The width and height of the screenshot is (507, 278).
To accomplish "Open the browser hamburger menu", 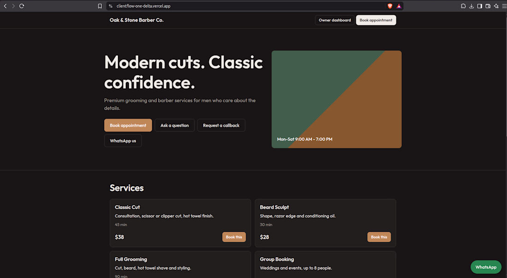I will click(504, 6).
